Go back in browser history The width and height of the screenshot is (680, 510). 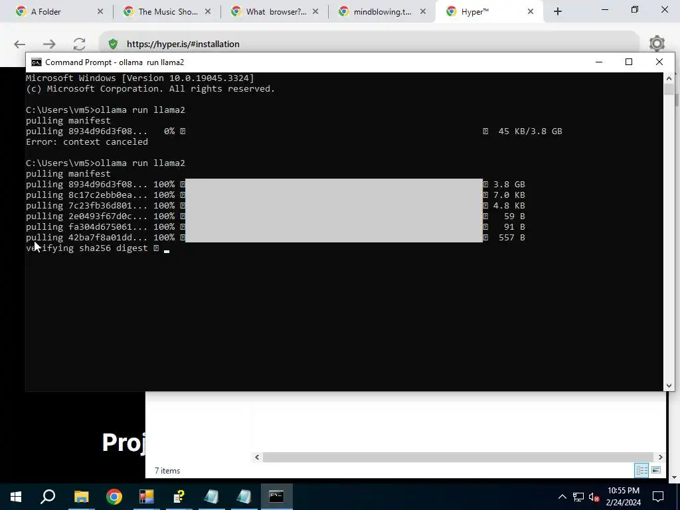click(19, 44)
